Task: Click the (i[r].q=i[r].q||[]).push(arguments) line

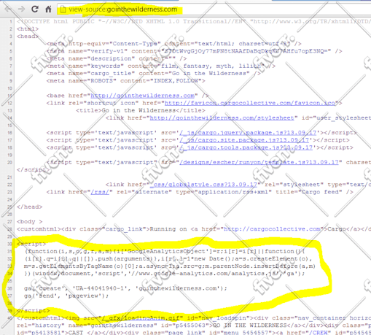Action: [x=168, y=258]
